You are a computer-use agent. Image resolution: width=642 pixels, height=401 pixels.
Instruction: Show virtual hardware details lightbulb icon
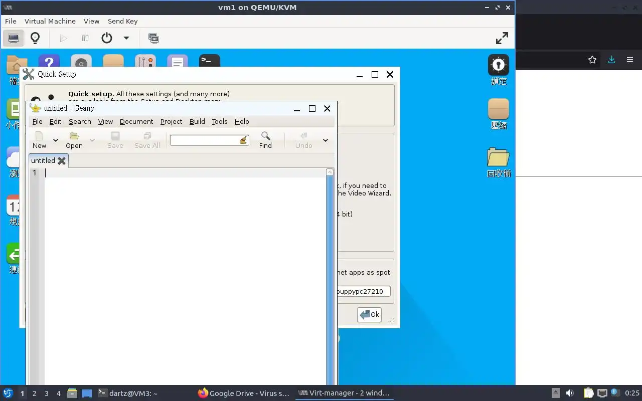tap(35, 38)
